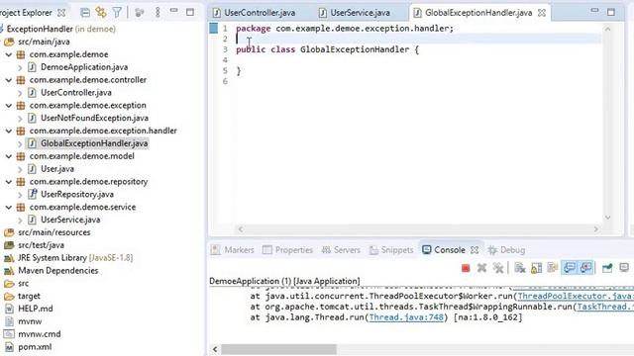634x356 pixels.
Task: Switch to UserController.java editor tab
Action: pos(260,13)
